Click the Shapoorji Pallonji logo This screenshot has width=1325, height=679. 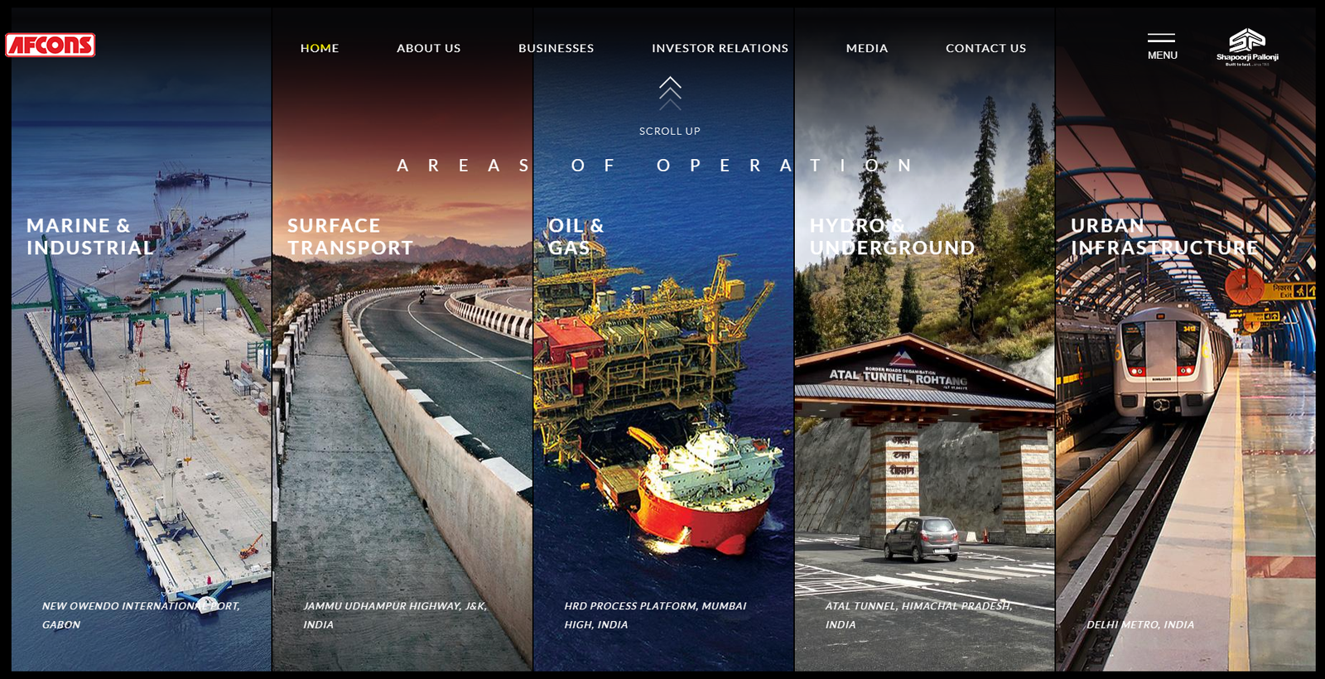tap(1247, 46)
